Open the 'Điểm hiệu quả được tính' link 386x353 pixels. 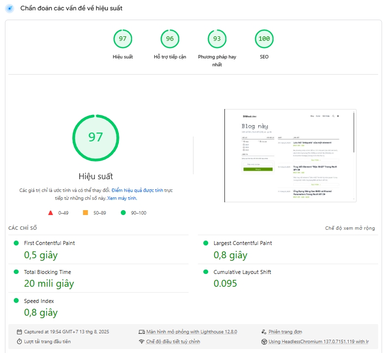pyautogui.click(x=137, y=190)
